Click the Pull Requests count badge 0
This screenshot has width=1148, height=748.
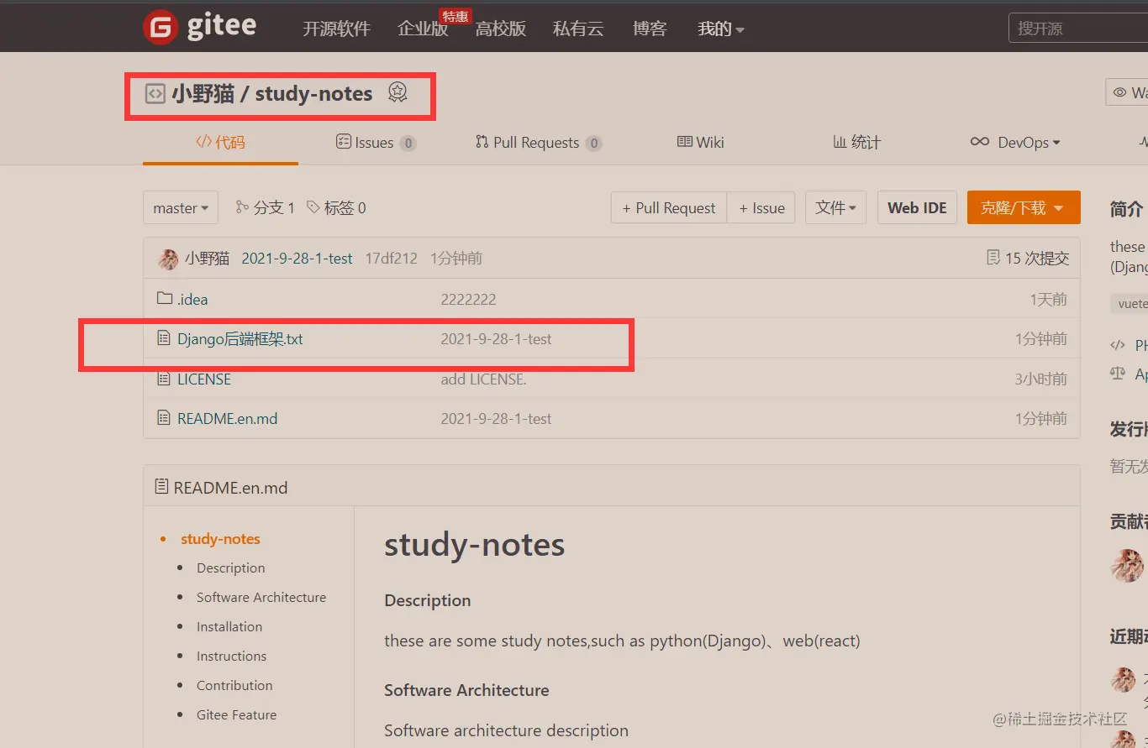coord(593,143)
